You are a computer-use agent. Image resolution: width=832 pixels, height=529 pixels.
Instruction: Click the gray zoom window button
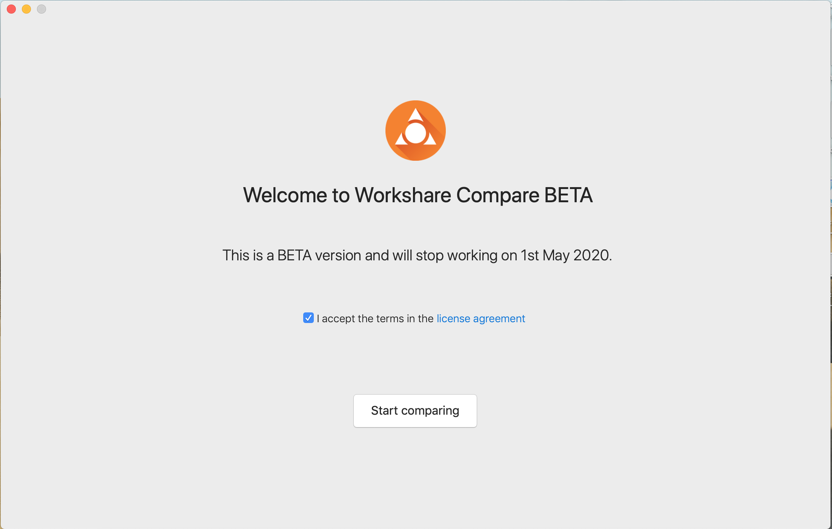click(41, 9)
